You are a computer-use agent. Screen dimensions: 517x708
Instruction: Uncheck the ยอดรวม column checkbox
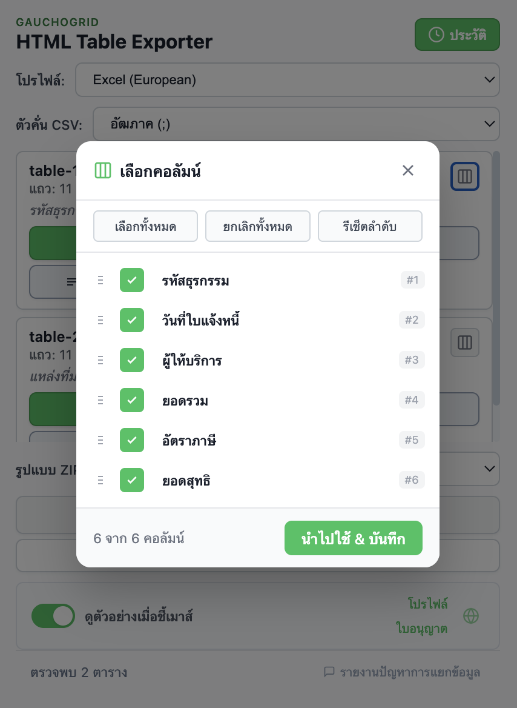click(132, 400)
